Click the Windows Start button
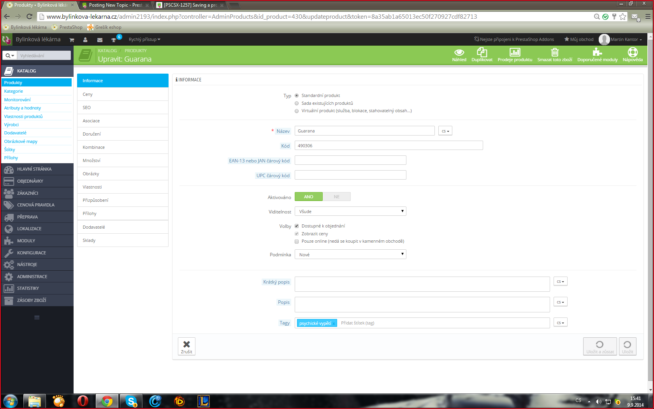 10,401
